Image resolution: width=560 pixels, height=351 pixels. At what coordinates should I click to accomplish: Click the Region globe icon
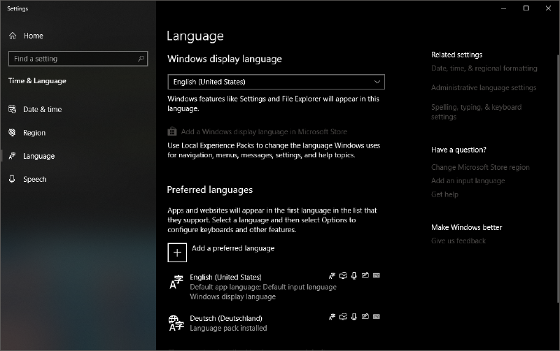click(x=12, y=133)
